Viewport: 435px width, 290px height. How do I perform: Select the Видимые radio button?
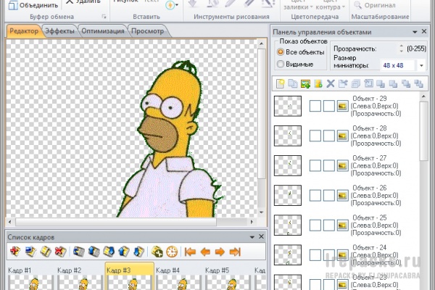281,64
